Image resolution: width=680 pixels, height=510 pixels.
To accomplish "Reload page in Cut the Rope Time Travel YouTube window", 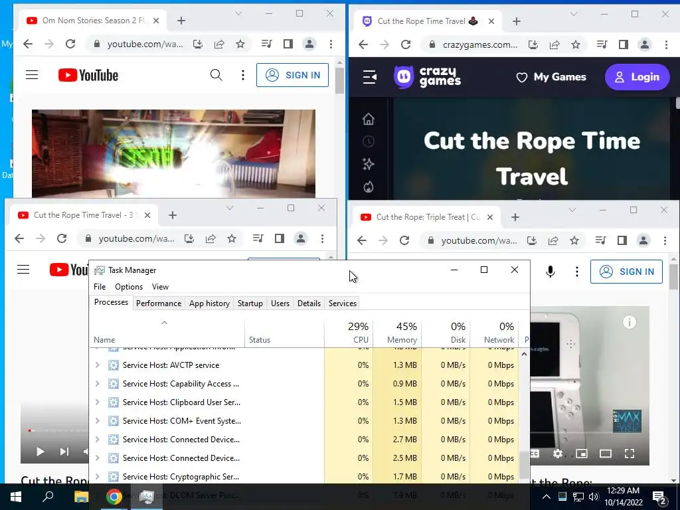I will pyautogui.click(x=62, y=238).
